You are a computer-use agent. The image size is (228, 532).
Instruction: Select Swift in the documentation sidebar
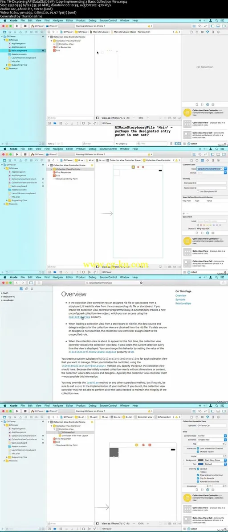coord(5,293)
